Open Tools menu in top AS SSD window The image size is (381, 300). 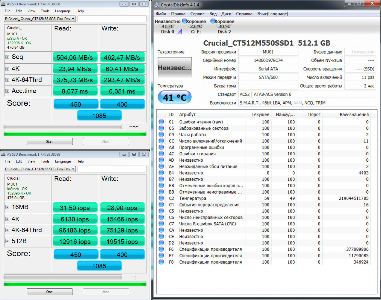(x=45, y=11)
